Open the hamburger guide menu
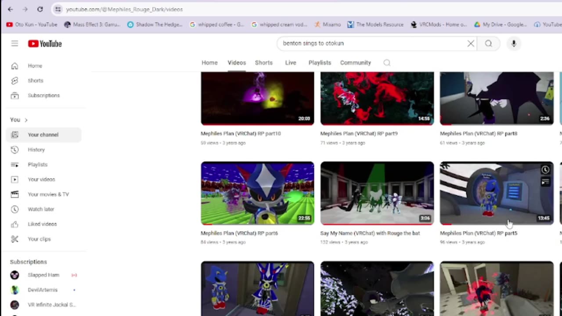The width and height of the screenshot is (562, 316). point(14,43)
